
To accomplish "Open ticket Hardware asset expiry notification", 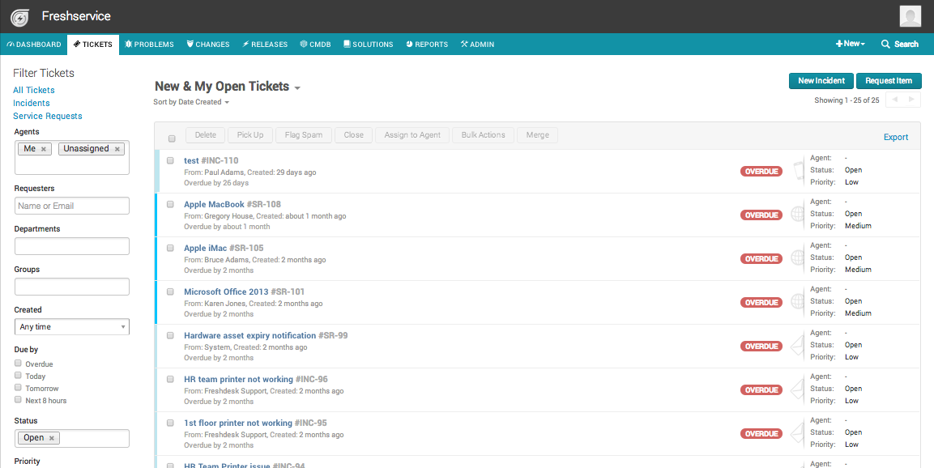I will 249,336.
